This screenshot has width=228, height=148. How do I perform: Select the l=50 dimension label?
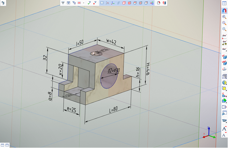click(x=80, y=43)
